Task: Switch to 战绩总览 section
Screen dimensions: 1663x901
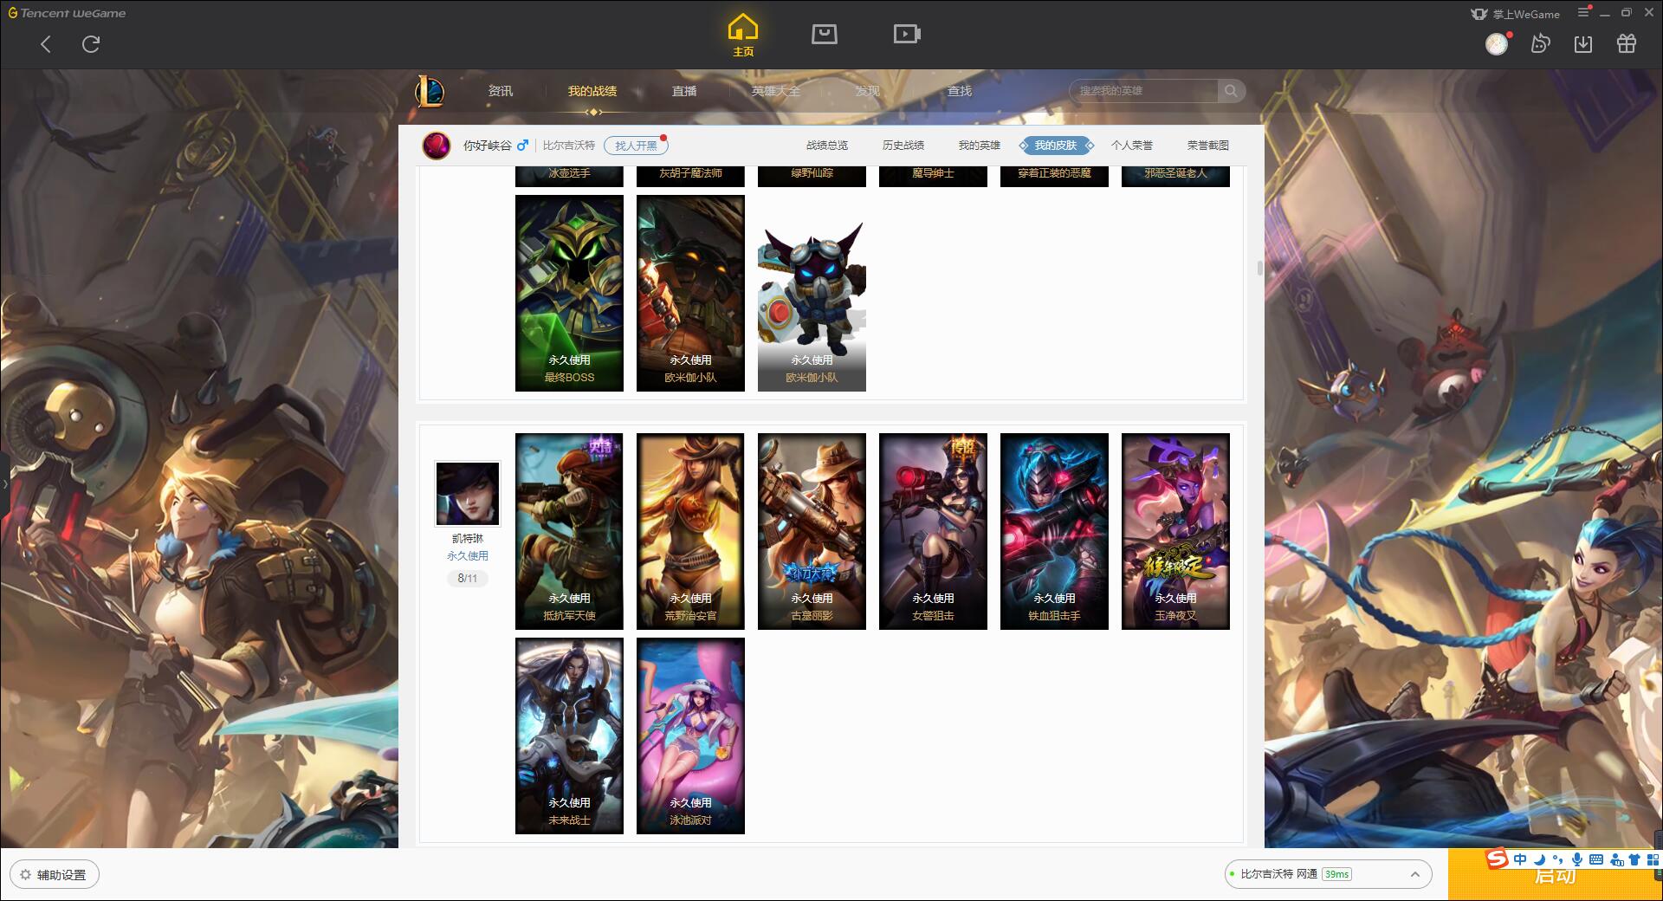Action: (x=827, y=146)
